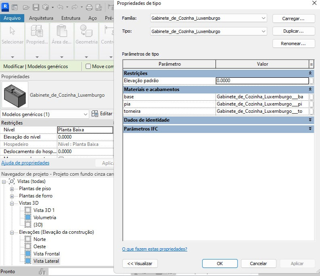Image resolution: width=320 pixels, height=276 pixels.
Task: Click the Nível Planta Baixa field
Action: click(85, 130)
